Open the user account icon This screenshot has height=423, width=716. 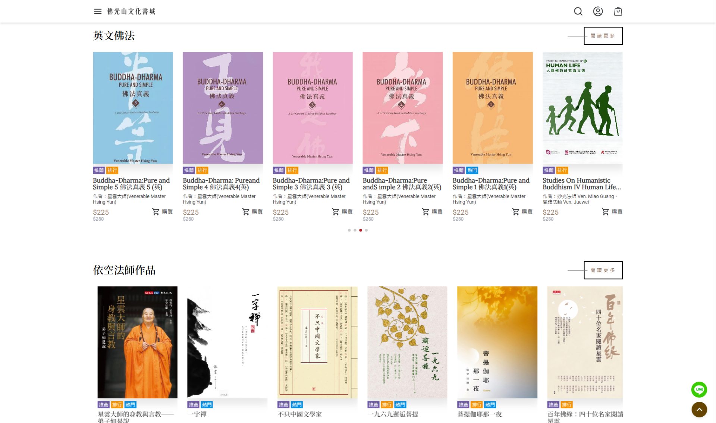pos(598,11)
